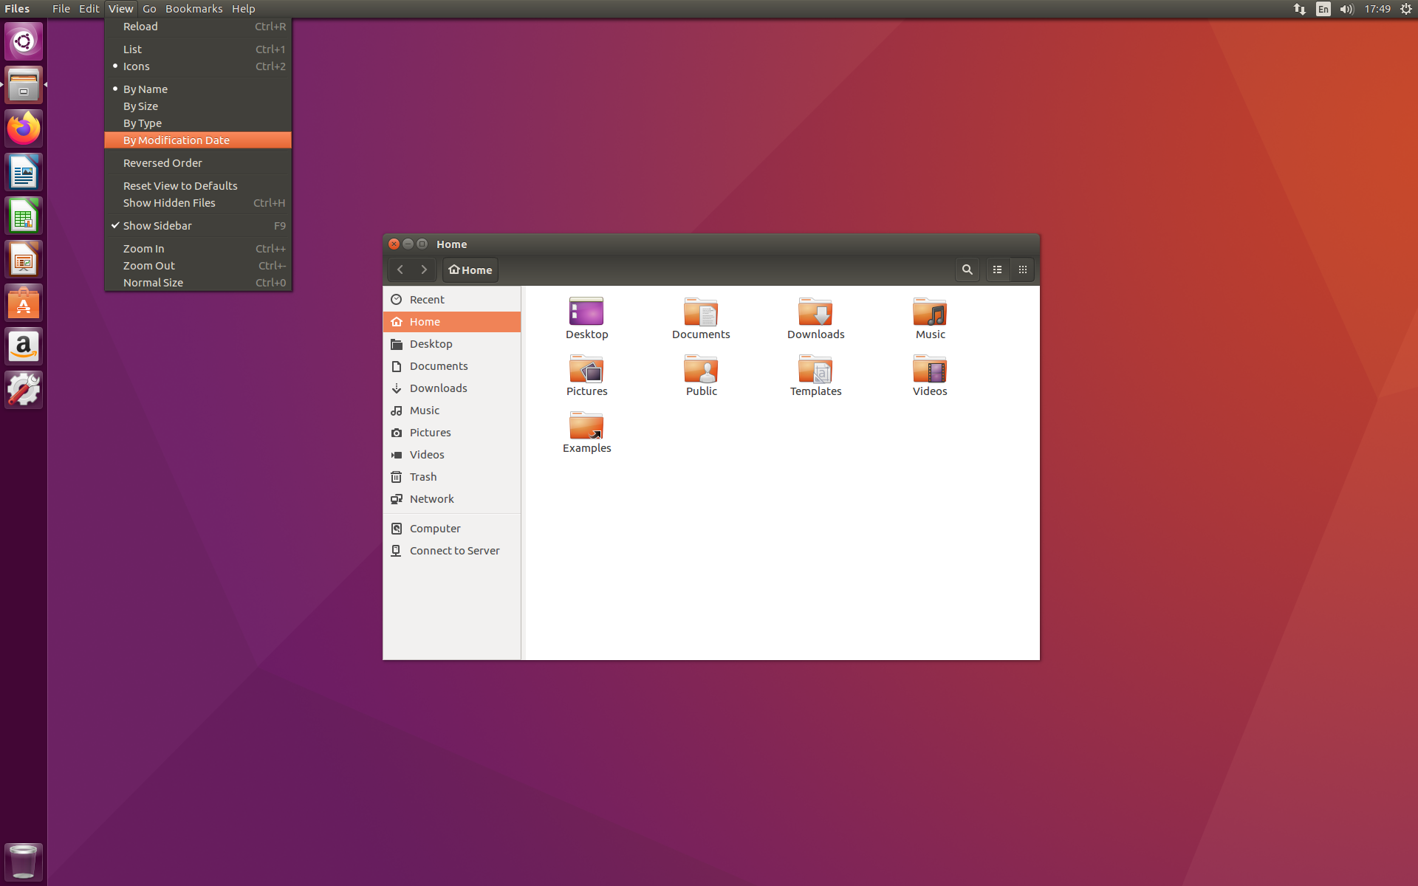Viewport: 1418px width, 886px height.
Task: Open the system sound indicator menu
Action: click(x=1346, y=9)
